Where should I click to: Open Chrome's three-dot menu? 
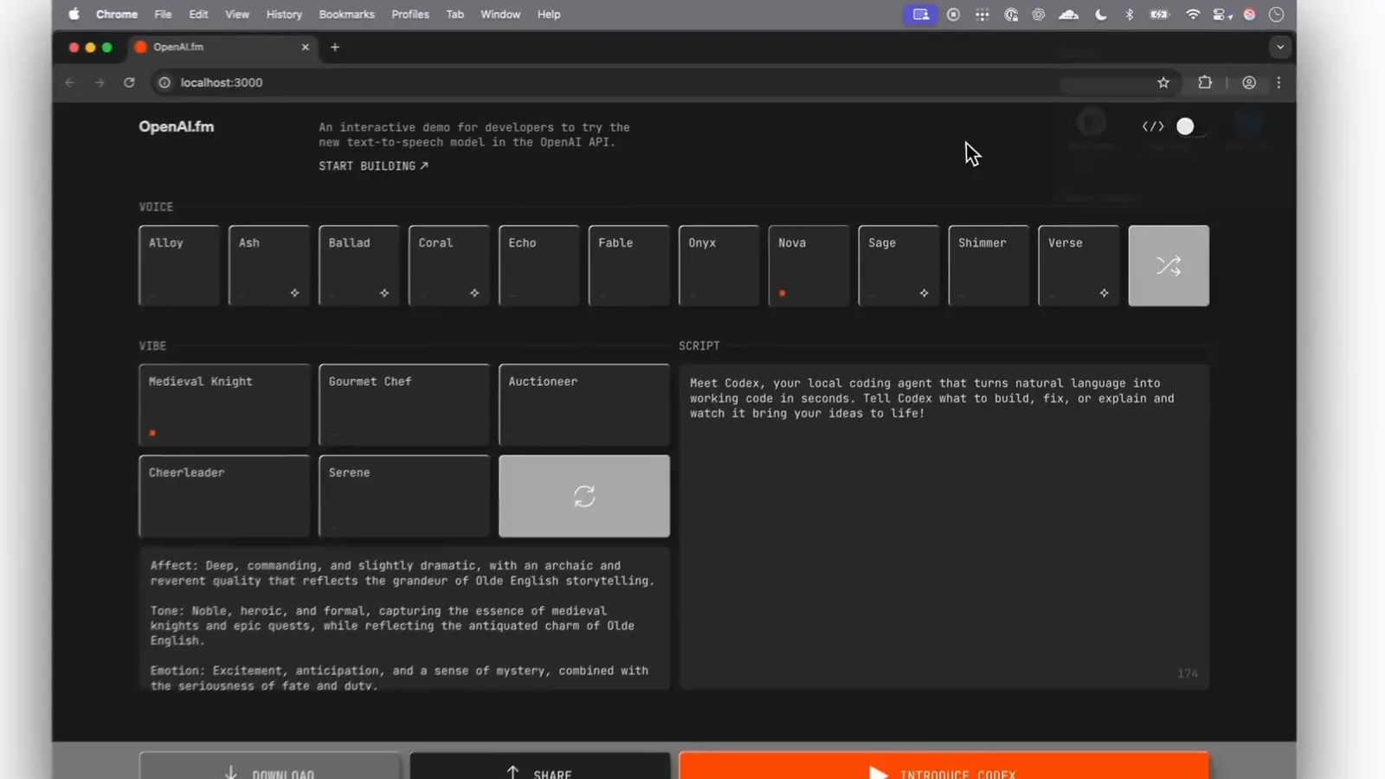pos(1279,82)
